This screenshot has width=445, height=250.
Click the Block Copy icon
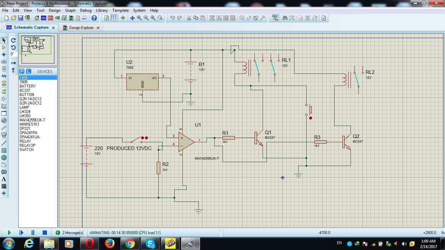click(x=212, y=18)
